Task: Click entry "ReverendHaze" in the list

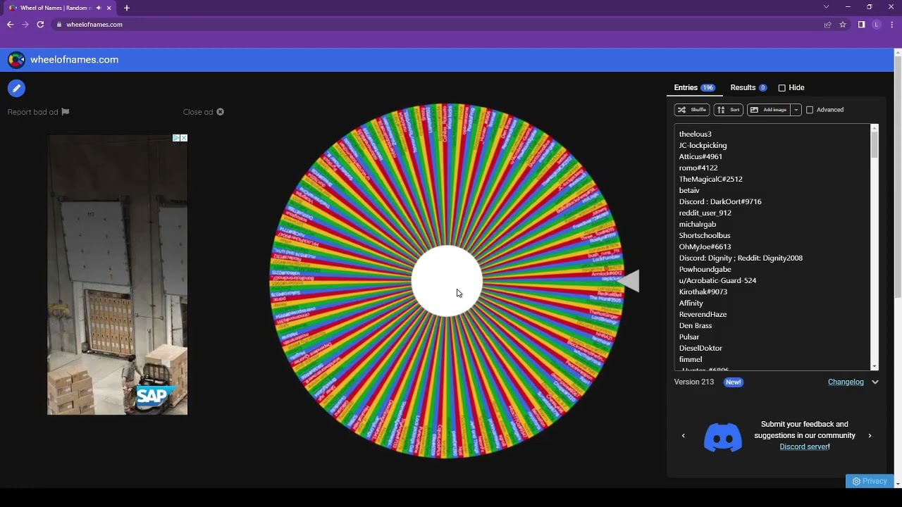Action: pos(703,315)
